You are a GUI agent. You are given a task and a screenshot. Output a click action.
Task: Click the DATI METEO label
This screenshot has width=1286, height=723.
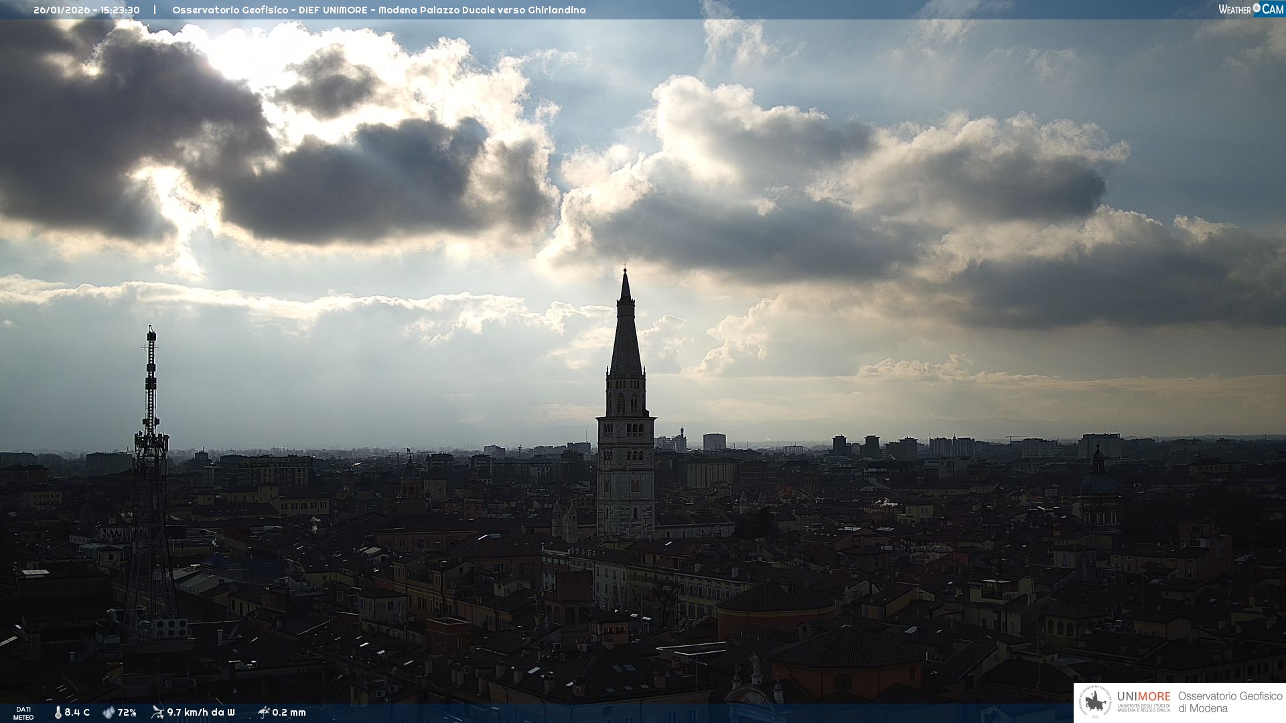click(23, 713)
